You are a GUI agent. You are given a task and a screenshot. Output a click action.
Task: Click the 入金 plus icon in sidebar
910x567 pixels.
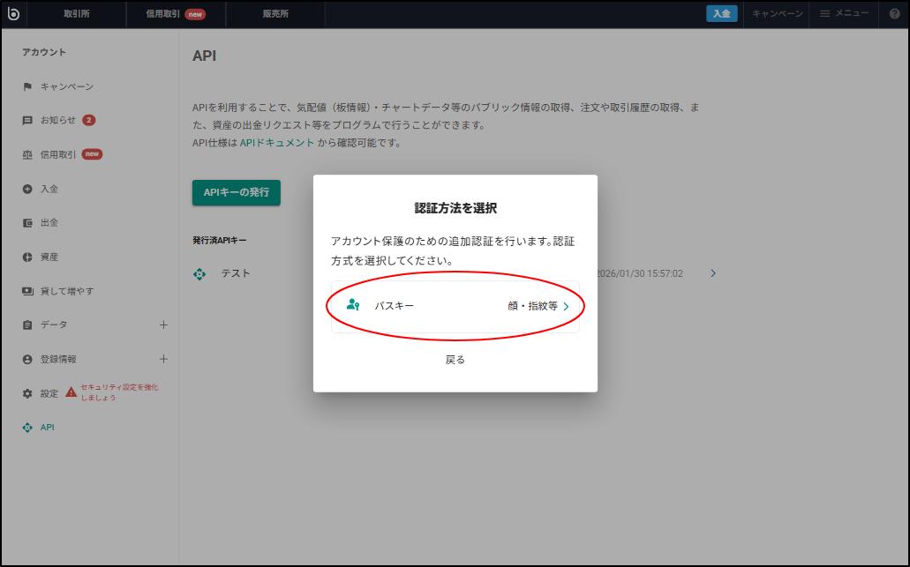[x=27, y=188]
